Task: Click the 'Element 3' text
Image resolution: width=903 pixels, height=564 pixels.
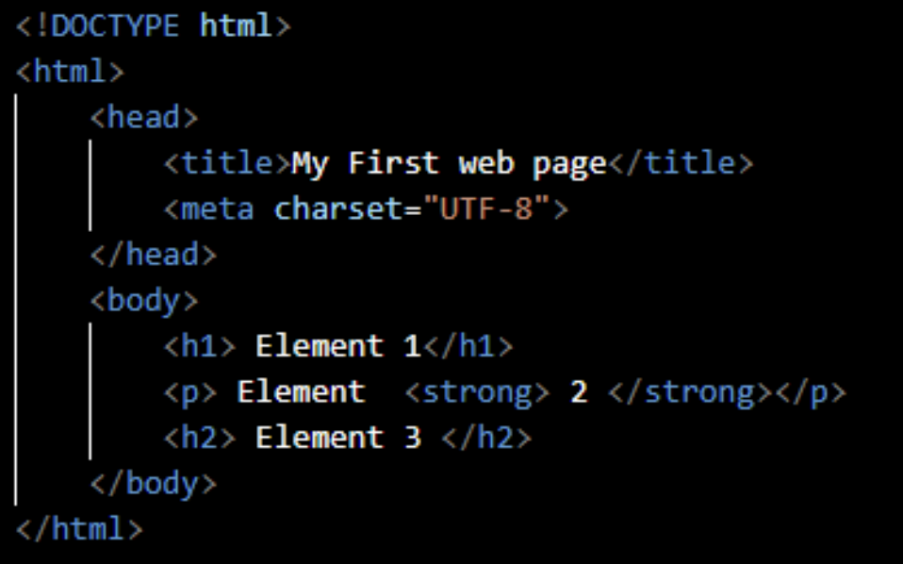Action: point(337,438)
